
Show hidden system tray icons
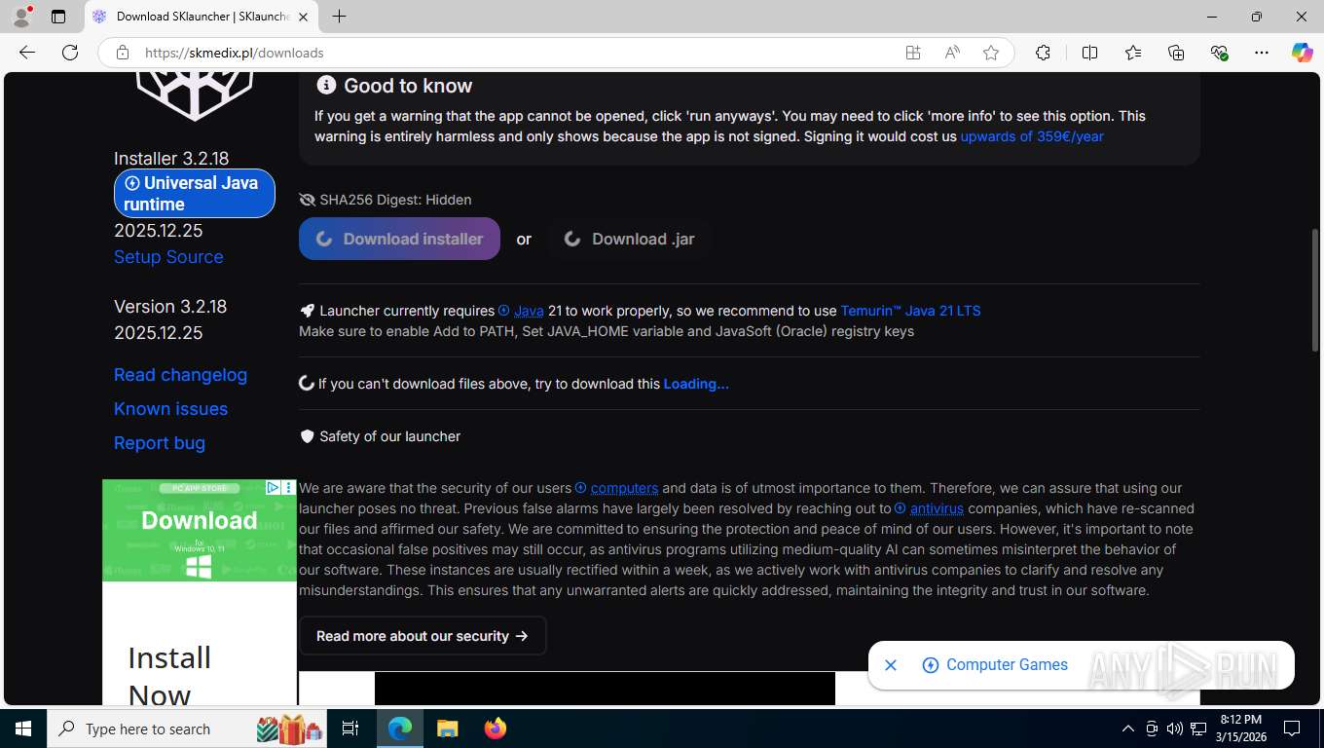pyautogui.click(x=1127, y=729)
